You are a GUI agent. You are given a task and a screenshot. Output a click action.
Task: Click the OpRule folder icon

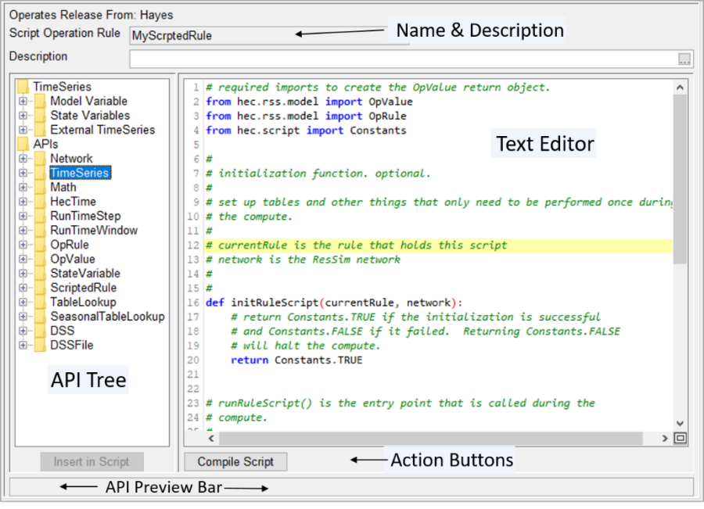click(40, 245)
